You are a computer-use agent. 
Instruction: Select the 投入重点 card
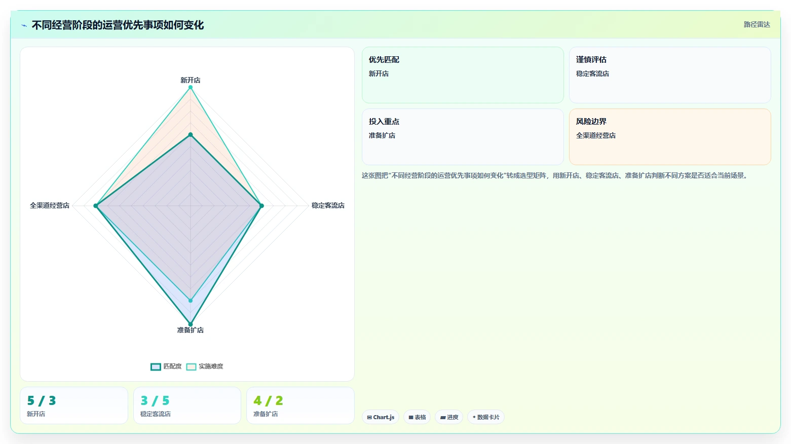(x=463, y=137)
